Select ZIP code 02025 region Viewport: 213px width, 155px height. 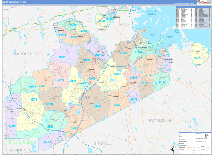[197, 58]
